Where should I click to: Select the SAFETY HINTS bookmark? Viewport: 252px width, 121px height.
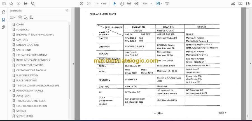click(24, 50)
